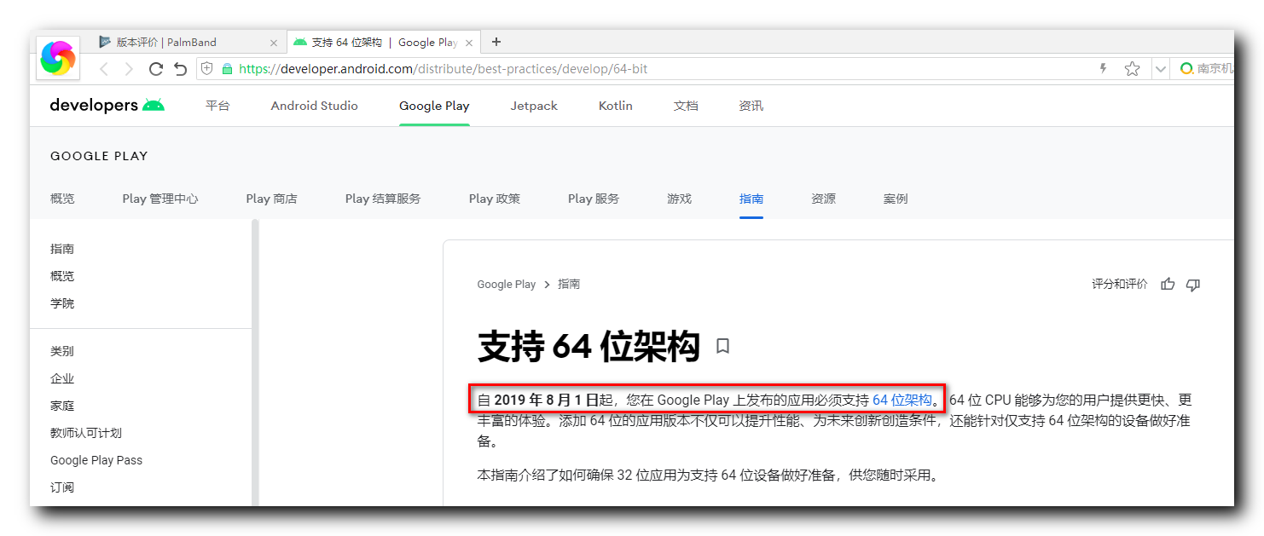Click the undo-style restore arrow icon

click(180, 68)
